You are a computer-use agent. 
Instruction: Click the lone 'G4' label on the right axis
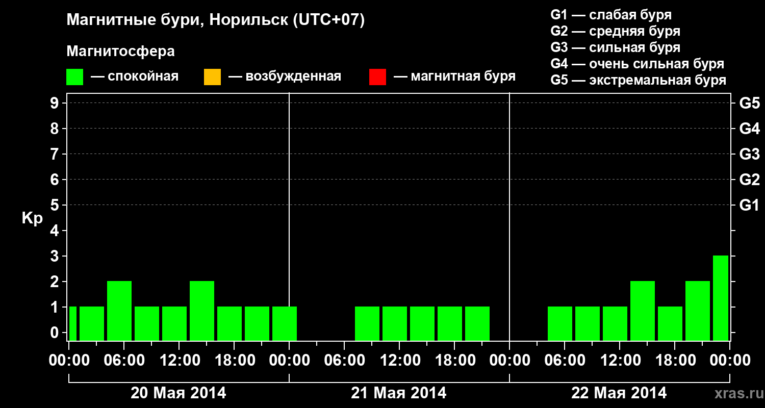(749, 129)
